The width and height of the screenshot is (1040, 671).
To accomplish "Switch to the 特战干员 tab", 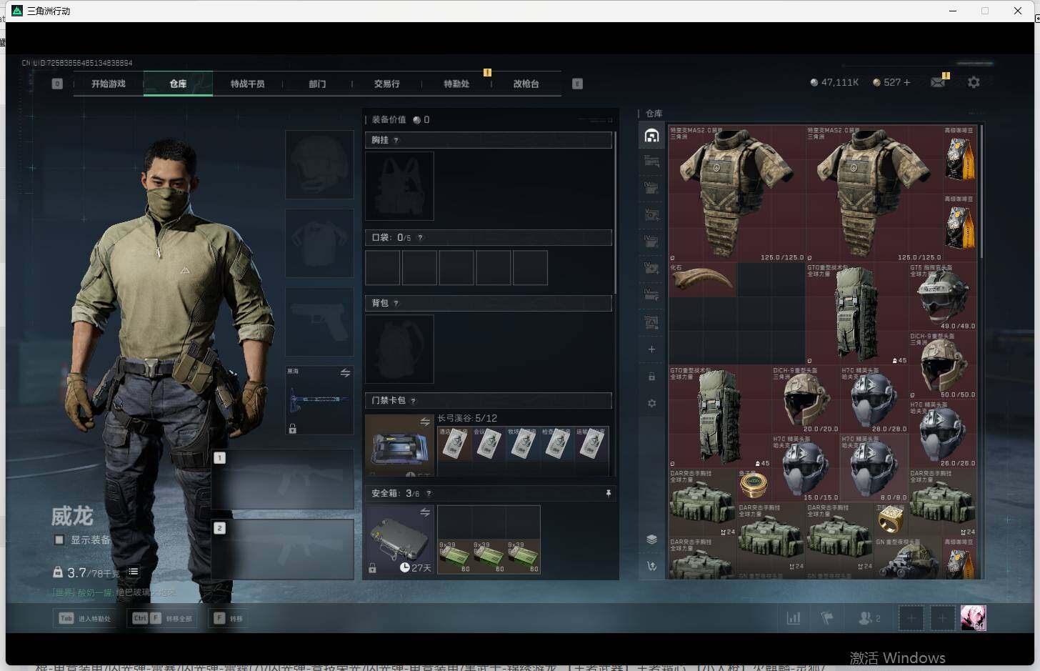I will 247,84.
